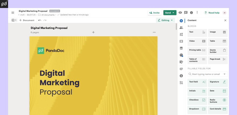The height and width of the screenshot is (115, 237).
Task: Open the Editing mode dropdown
Action: tap(165, 20)
